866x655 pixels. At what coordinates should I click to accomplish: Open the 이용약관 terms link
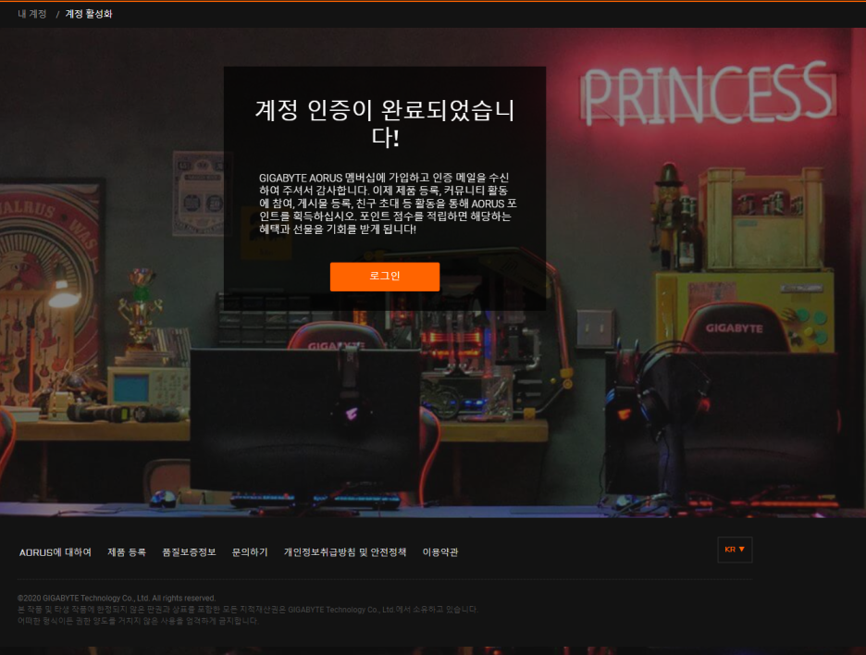(440, 552)
